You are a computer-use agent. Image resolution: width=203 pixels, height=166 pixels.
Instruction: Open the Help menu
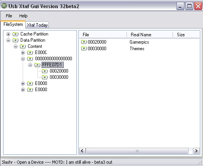point(23,16)
